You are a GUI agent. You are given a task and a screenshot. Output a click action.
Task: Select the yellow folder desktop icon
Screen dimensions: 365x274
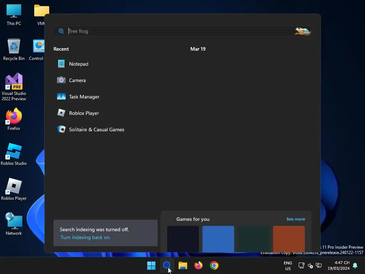(x=41, y=15)
